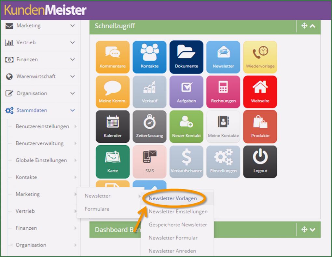This screenshot has height=257, width=332.
Task: Expand the Dashboard panel with down chevron
Action: 312,230
